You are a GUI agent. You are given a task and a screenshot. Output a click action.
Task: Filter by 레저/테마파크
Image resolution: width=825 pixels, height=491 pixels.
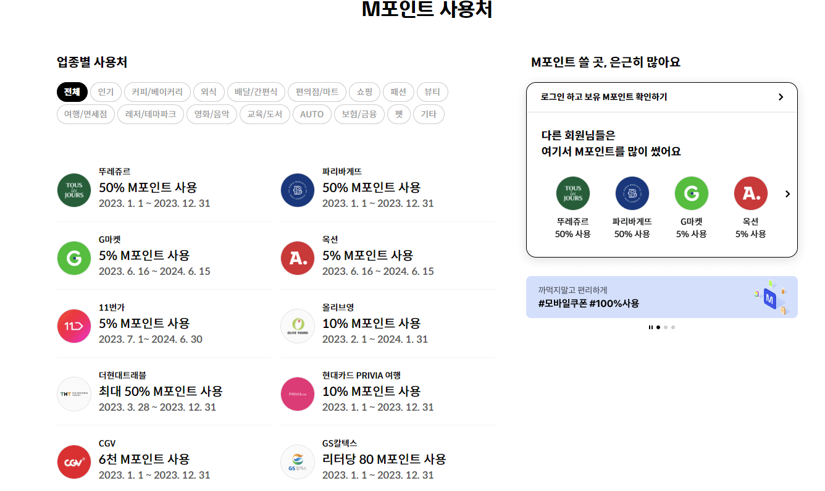151,114
